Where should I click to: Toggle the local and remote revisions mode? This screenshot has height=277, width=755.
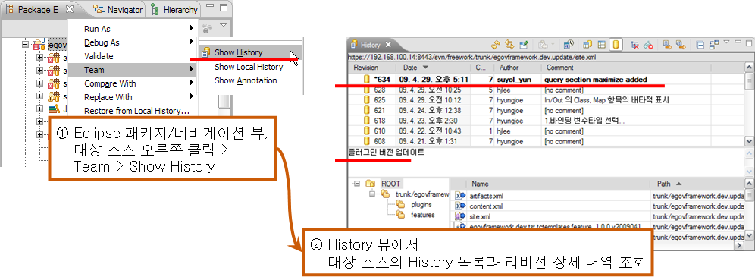[587, 45]
